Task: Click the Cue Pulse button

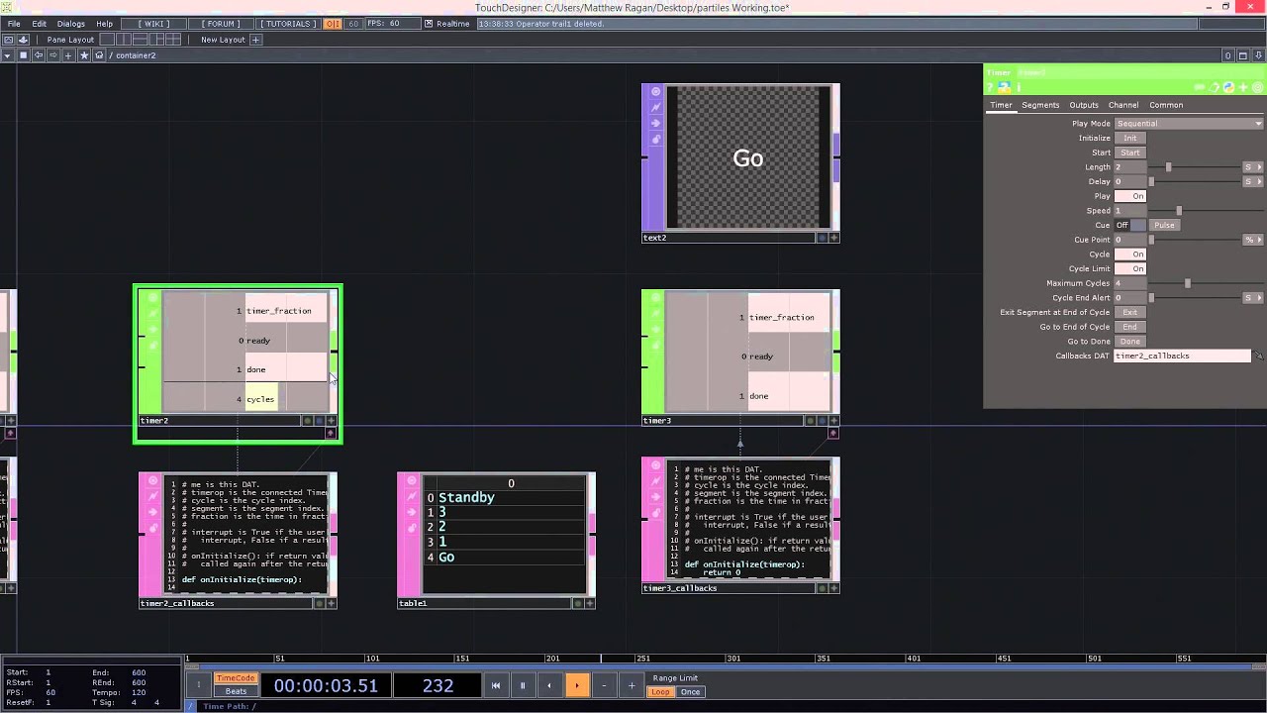Action: point(1164,225)
